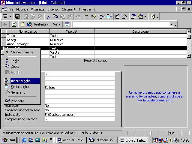Click the Indexes lightning icon
This screenshot has width=192, height=144.
(x=94, y=16)
